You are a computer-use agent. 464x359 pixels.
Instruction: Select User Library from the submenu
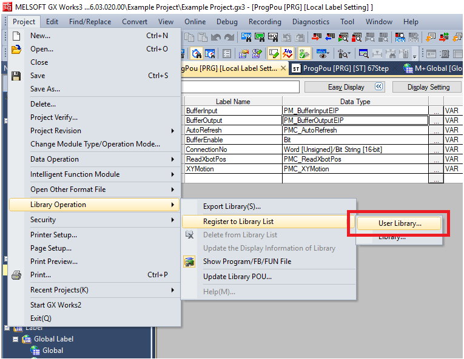tap(399, 223)
